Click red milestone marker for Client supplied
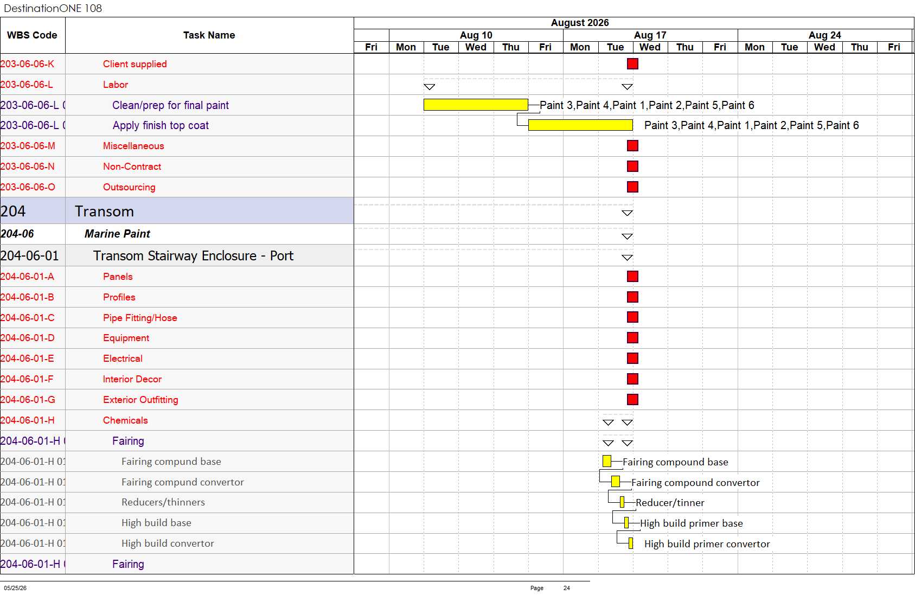The height and width of the screenshot is (595, 915). [x=632, y=64]
